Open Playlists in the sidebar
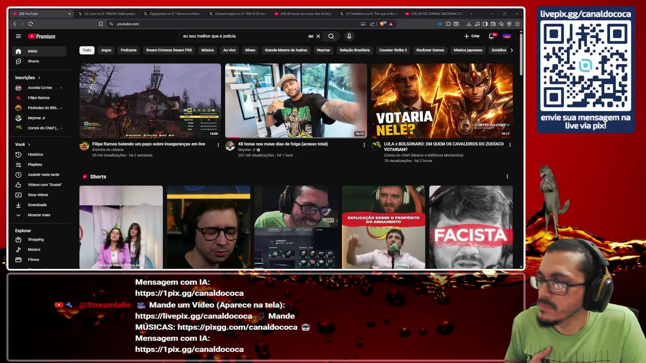Viewport: 646px width, 363px height. pyautogui.click(x=39, y=164)
